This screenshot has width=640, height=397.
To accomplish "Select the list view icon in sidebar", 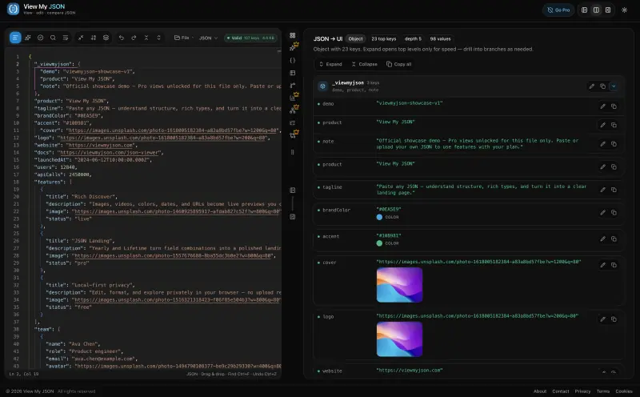I will tap(293, 123).
